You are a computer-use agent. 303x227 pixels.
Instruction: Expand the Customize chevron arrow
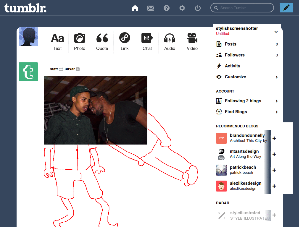(277, 77)
